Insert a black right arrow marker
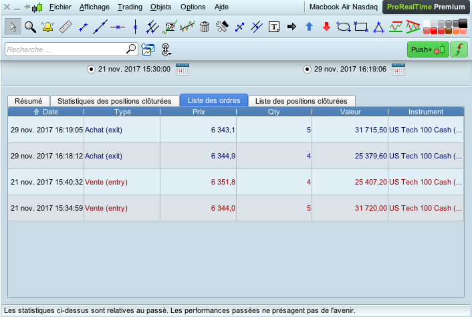Screen dimensions: 472x317 pos(291,27)
